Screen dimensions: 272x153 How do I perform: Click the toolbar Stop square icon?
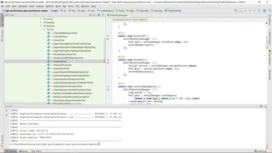(259, 11)
